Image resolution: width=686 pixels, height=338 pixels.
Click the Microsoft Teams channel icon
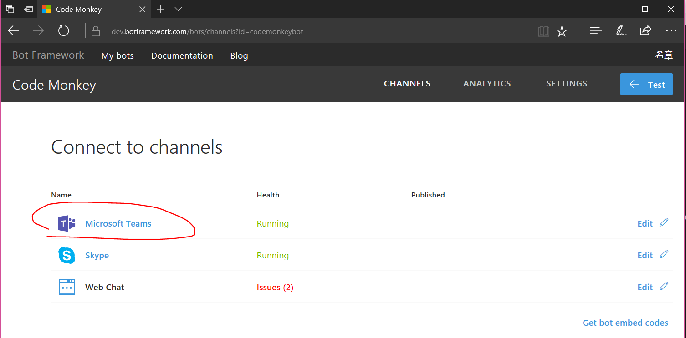(x=67, y=223)
